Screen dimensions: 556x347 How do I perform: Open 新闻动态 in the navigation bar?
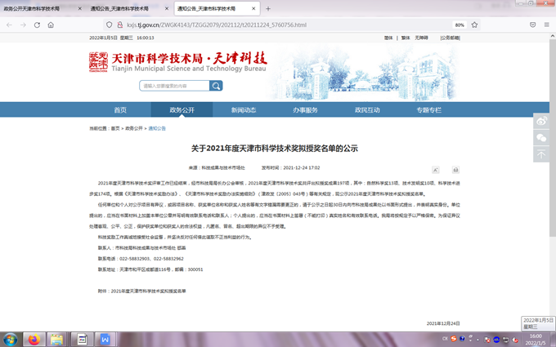244,109
